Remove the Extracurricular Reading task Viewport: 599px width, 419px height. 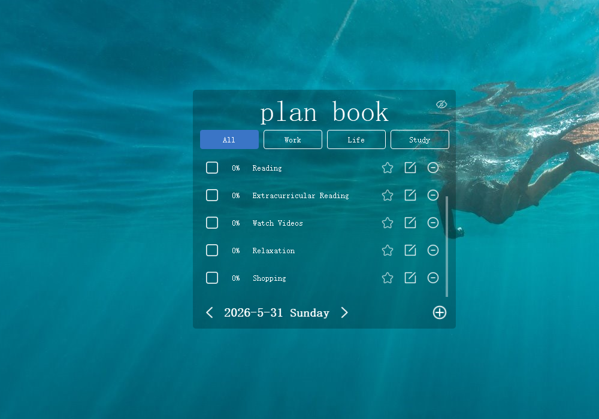433,195
